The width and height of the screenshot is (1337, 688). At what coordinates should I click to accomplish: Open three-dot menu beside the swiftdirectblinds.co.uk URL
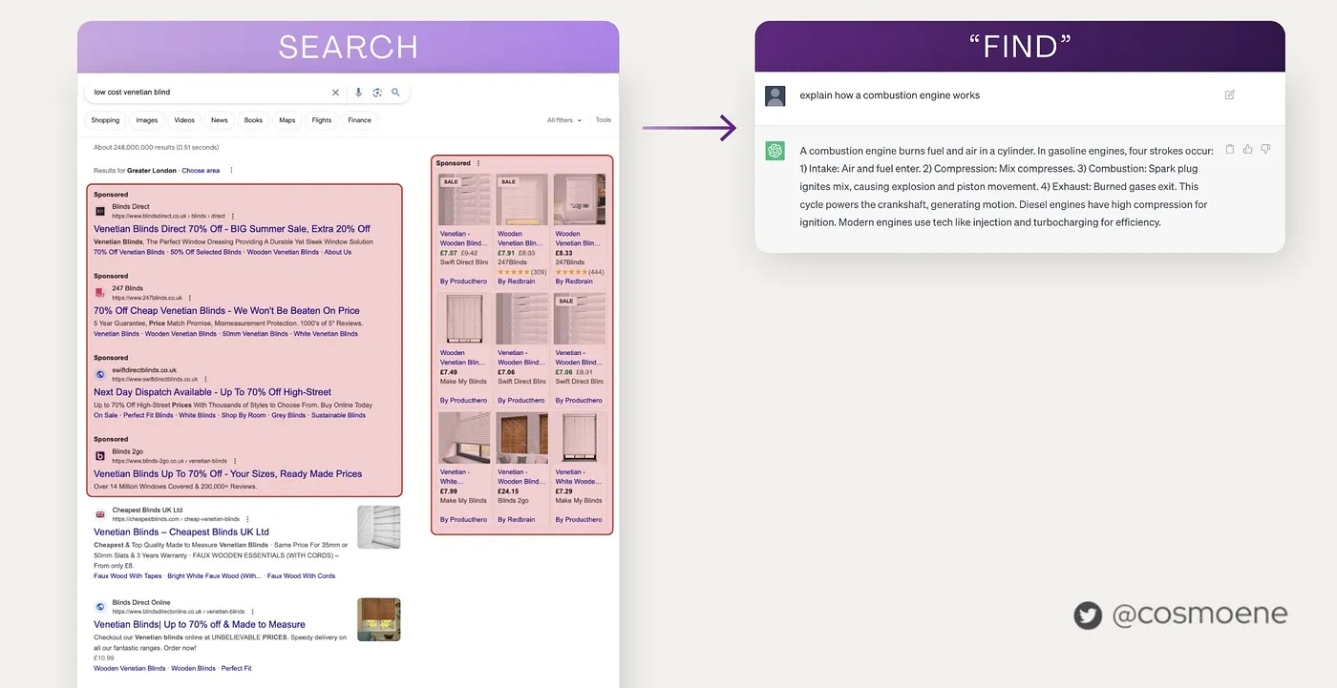pos(206,379)
